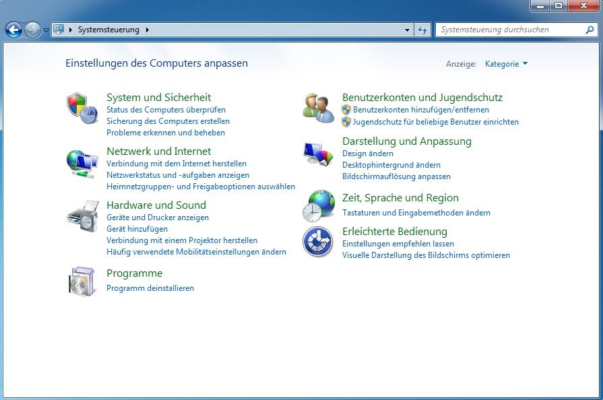Viewport: 603px width, 400px height.
Task: Click the Einstellungen des Computers anpassen title text
Action: pyautogui.click(x=156, y=63)
